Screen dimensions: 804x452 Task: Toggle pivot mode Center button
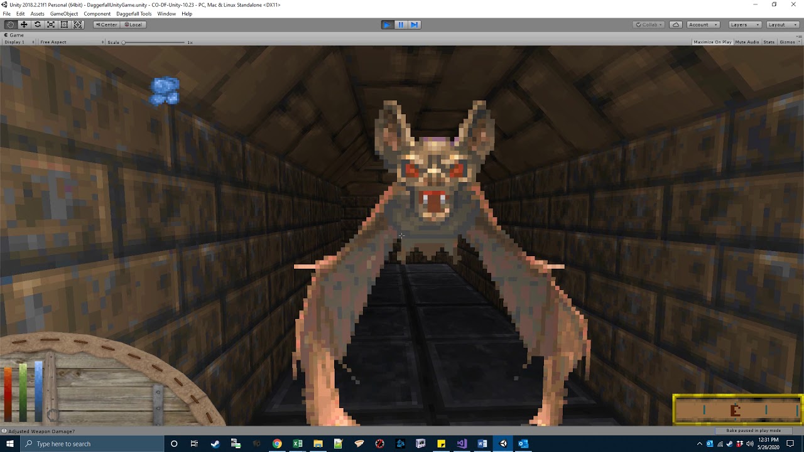click(x=106, y=24)
